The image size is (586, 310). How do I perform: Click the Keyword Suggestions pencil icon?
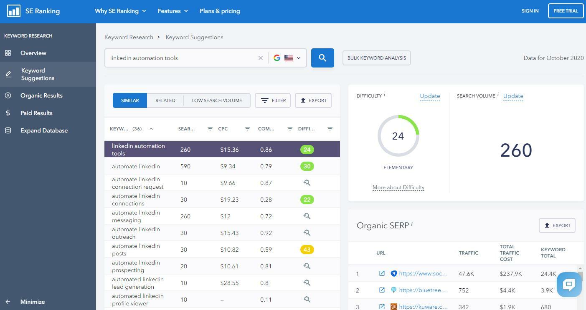click(8, 74)
